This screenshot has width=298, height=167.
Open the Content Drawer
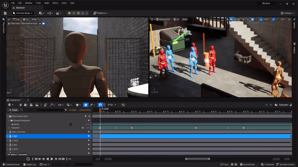[12, 164]
